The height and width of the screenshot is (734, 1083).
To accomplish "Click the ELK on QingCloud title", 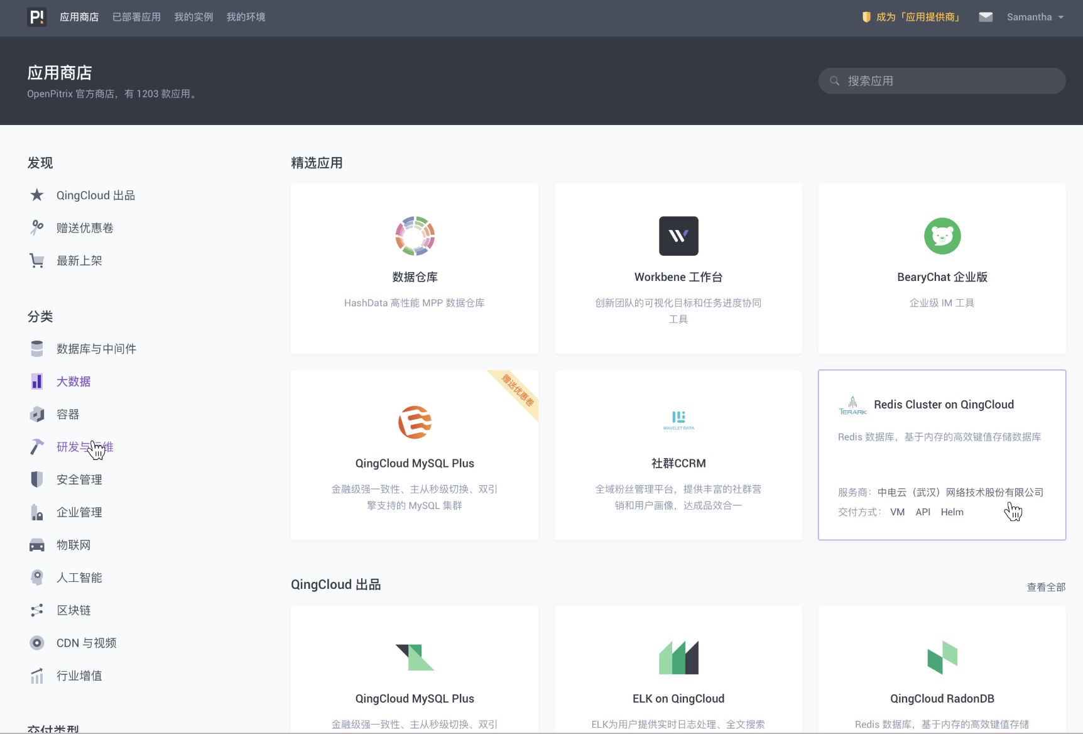I will coord(678,699).
